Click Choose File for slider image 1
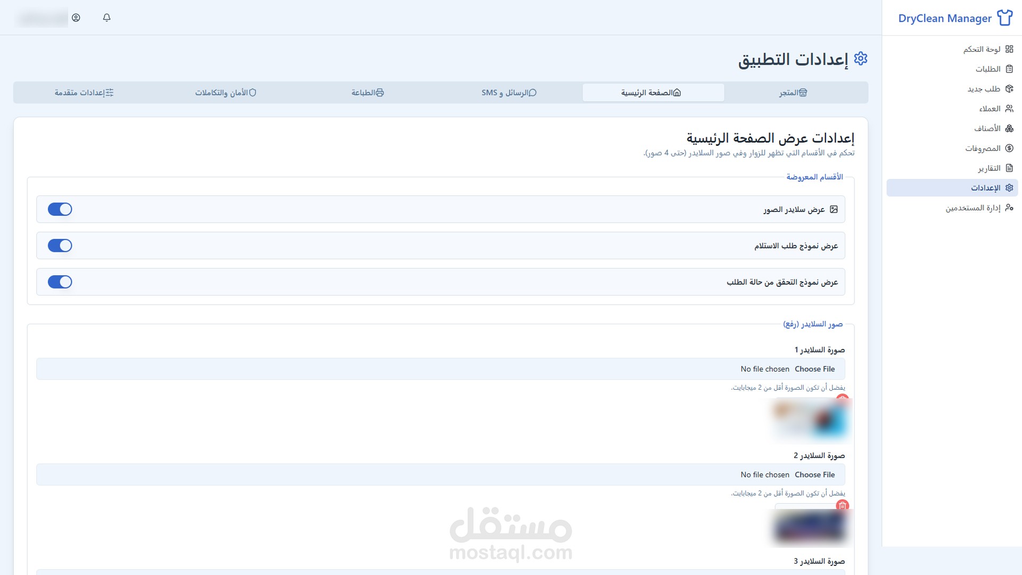The width and height of the screenshot is (1022, 575). (814, 369)
